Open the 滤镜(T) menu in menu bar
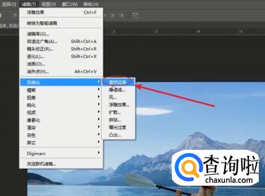265x196 pixels. coord(29,4)
